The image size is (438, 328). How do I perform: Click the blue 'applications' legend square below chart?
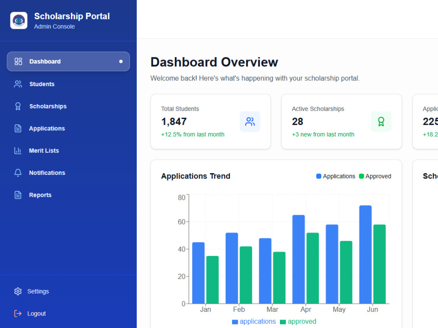(235, 322)
